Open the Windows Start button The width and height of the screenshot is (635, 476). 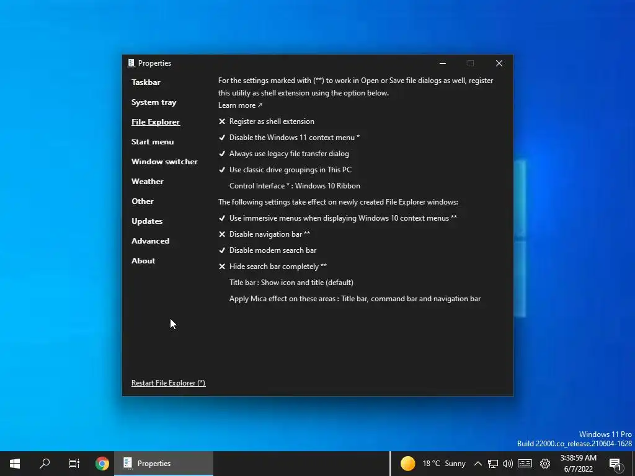click(15, 464)
